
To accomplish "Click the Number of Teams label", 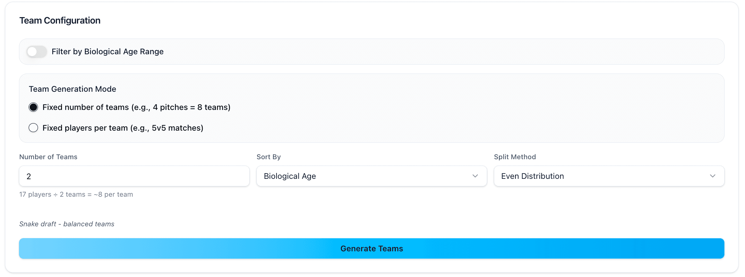I will click(48, 157).
